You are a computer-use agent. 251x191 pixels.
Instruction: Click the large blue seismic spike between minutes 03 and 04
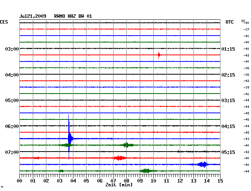point(69,137)
